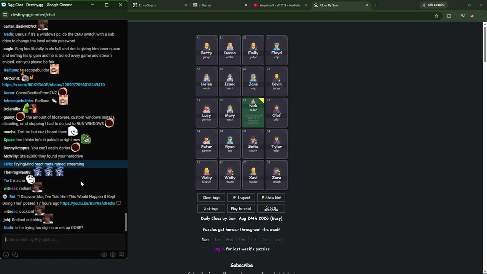Click the Log in link
Viewport: 487px width, 274px height.
219,249
